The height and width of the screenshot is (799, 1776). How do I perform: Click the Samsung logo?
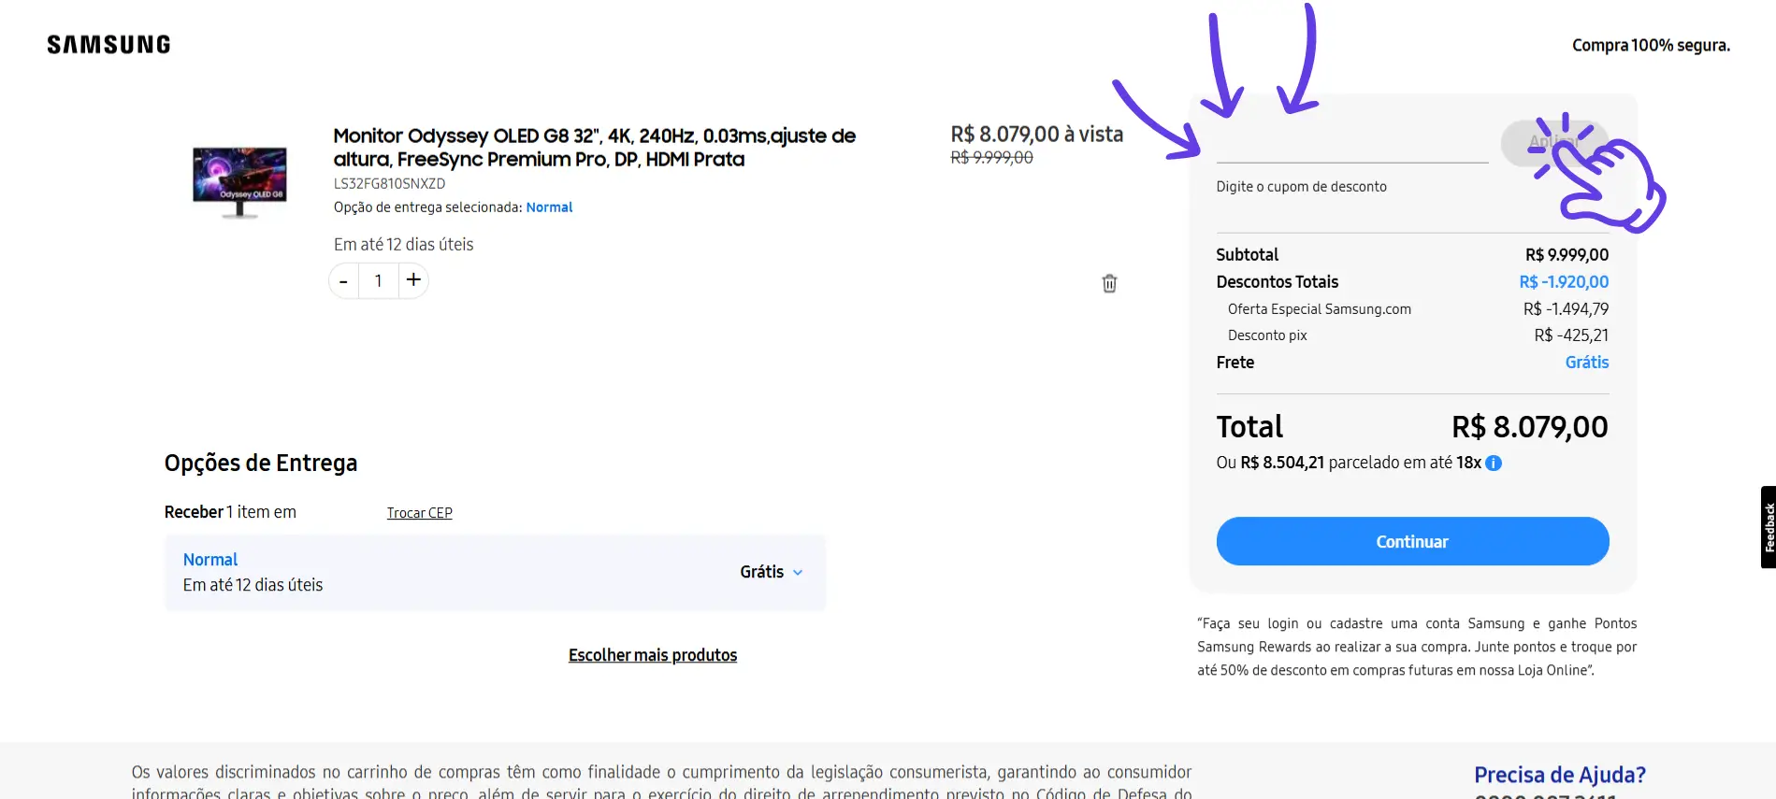tap(108, 45)
